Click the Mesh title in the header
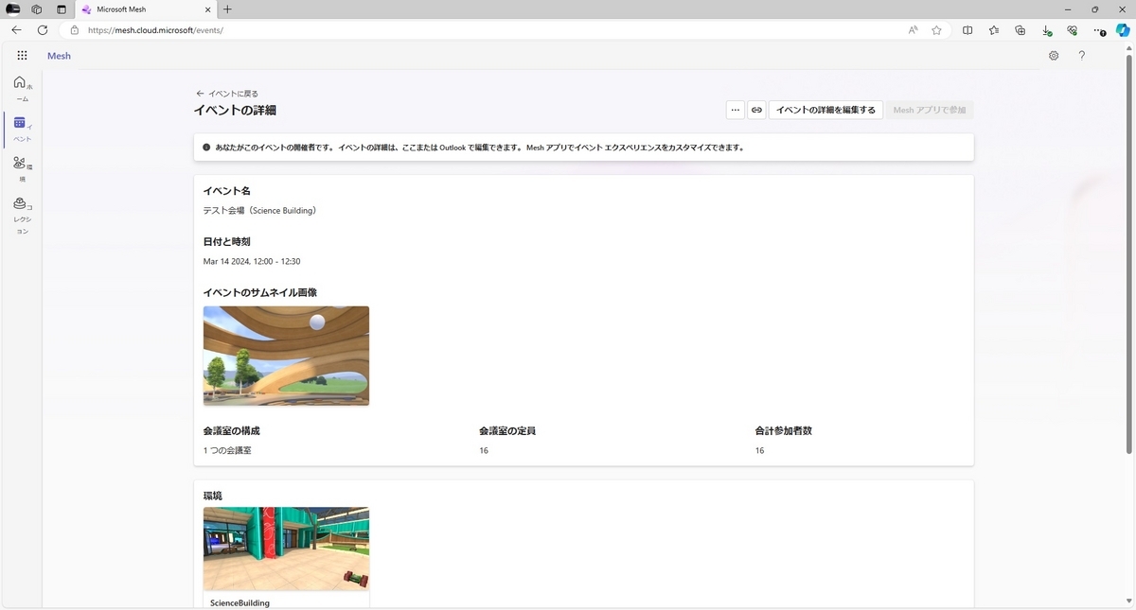This screenshot has height=610, width=1136. pos(59,56)
